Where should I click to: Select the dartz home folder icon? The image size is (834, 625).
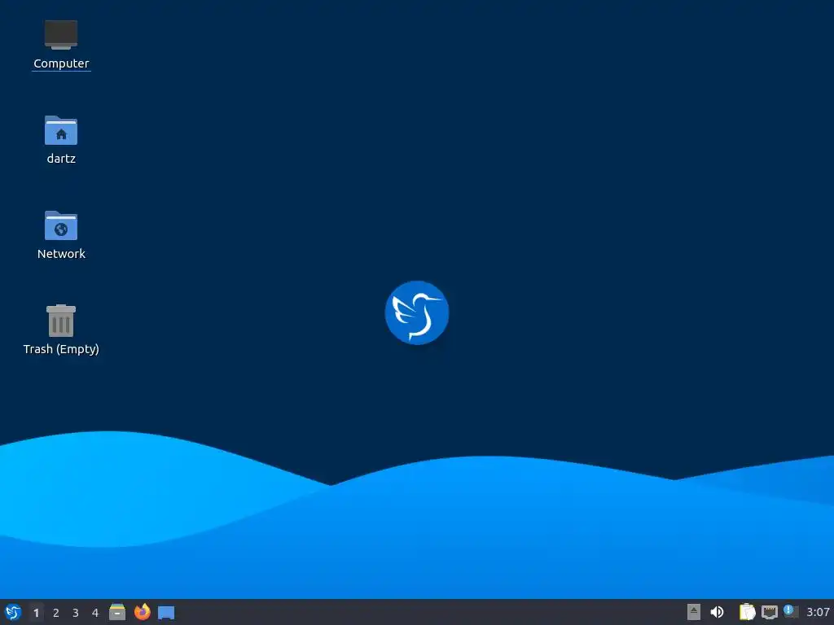61,129
